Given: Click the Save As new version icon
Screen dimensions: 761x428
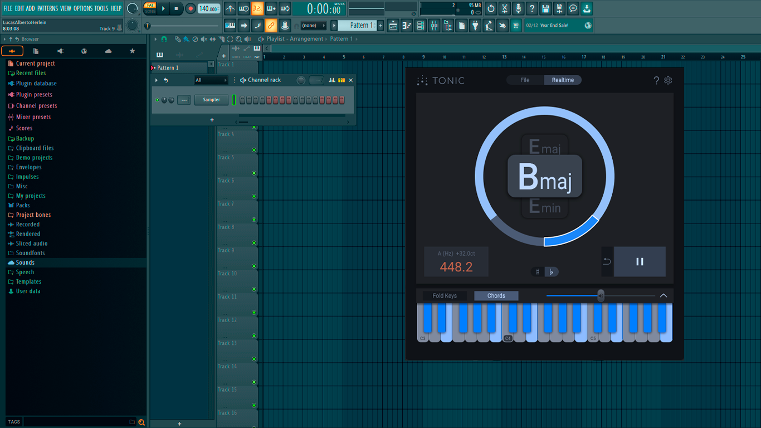Looking at the screenshot, I should pyautogui.click(x=559, y=8).
